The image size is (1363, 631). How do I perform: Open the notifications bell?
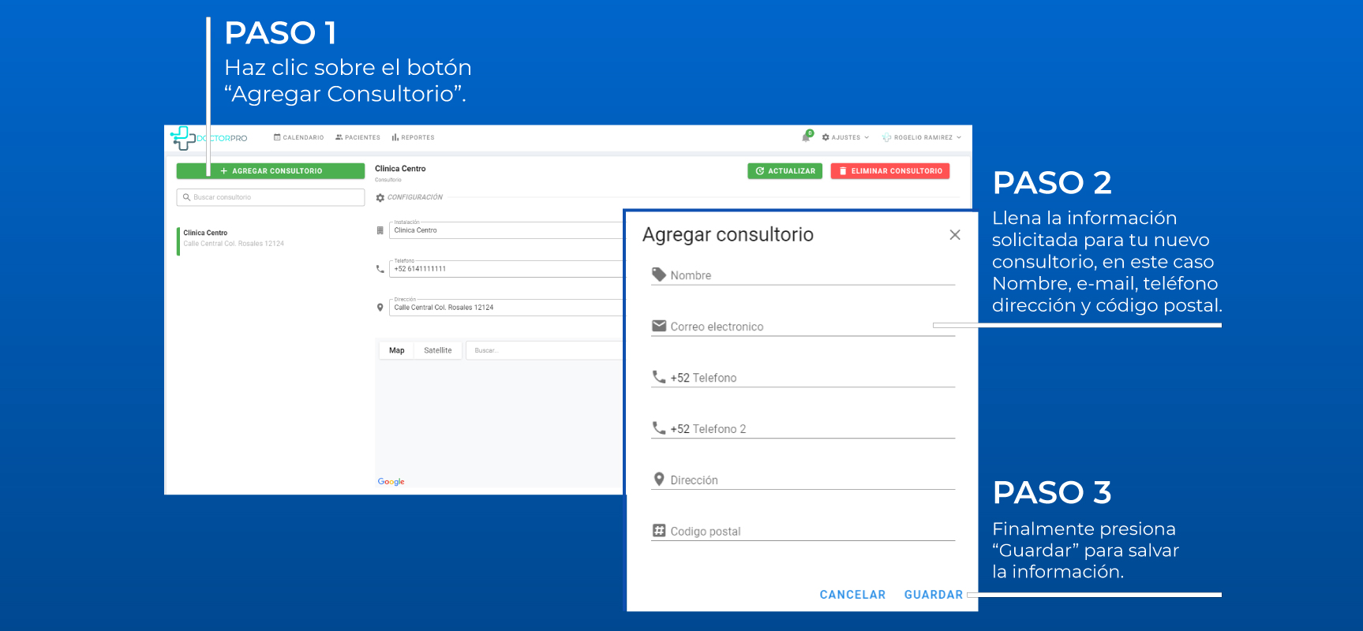[x=806, y=137]
